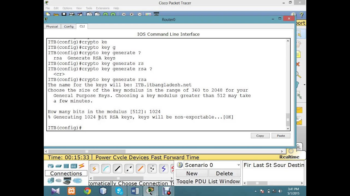
Task: Open the Help menu
Action: point(116,8)
